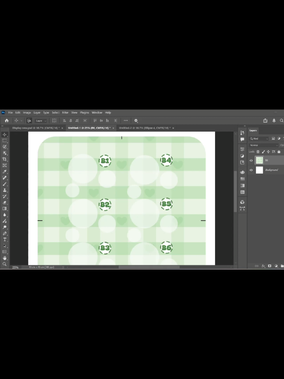284x379 pixels.
Task: Open the Auto-Select Layer dropdown
Action: [41, 121]
